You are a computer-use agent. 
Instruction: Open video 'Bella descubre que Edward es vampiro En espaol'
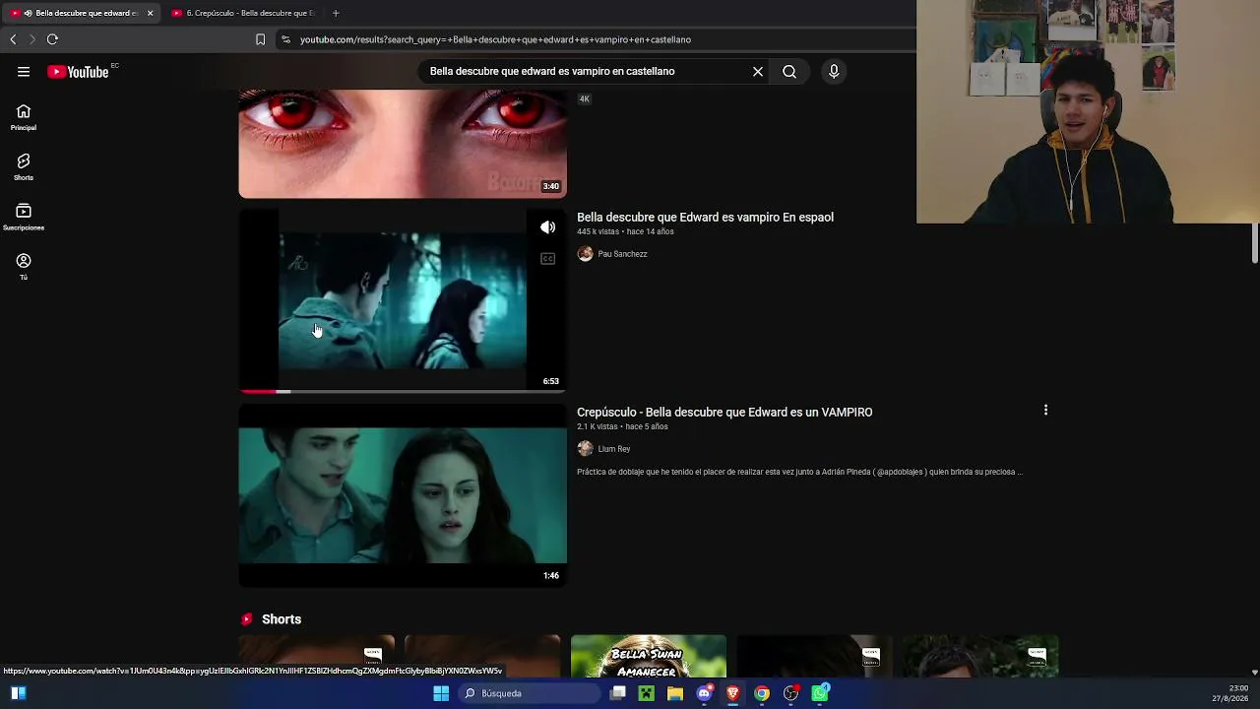coord(705,217)
